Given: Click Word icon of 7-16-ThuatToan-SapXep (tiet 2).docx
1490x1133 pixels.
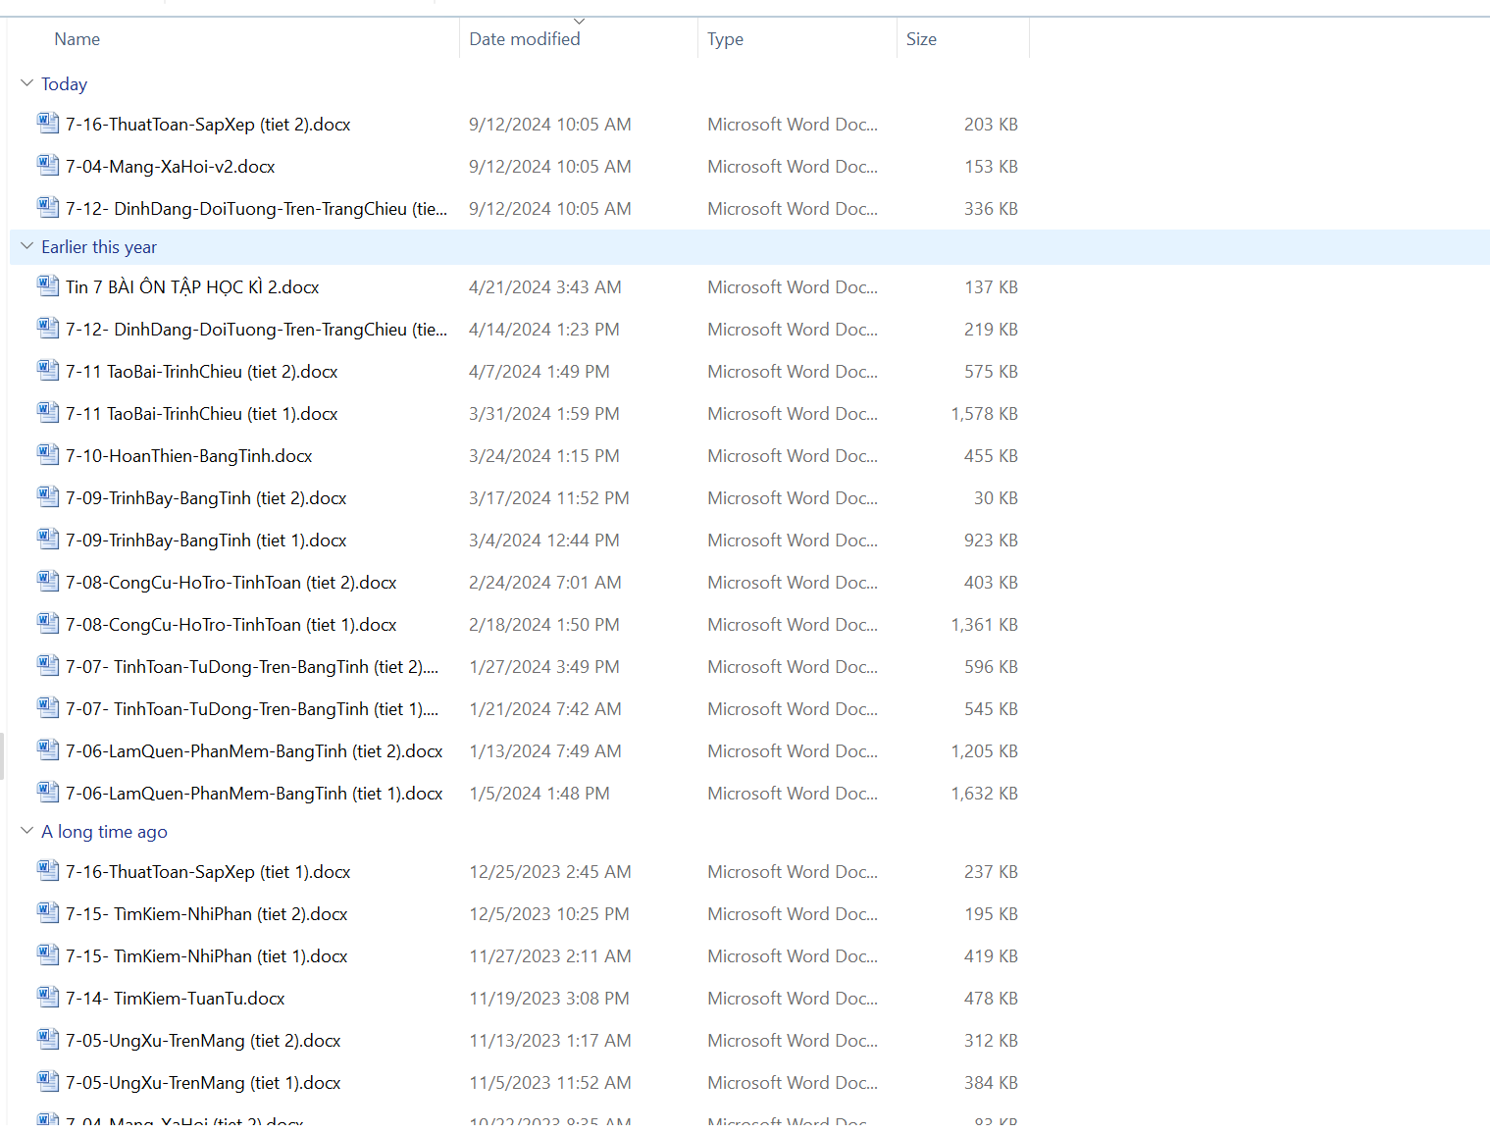Looking at the screenshot, I should pyautogui.click(x=47, y=123).
